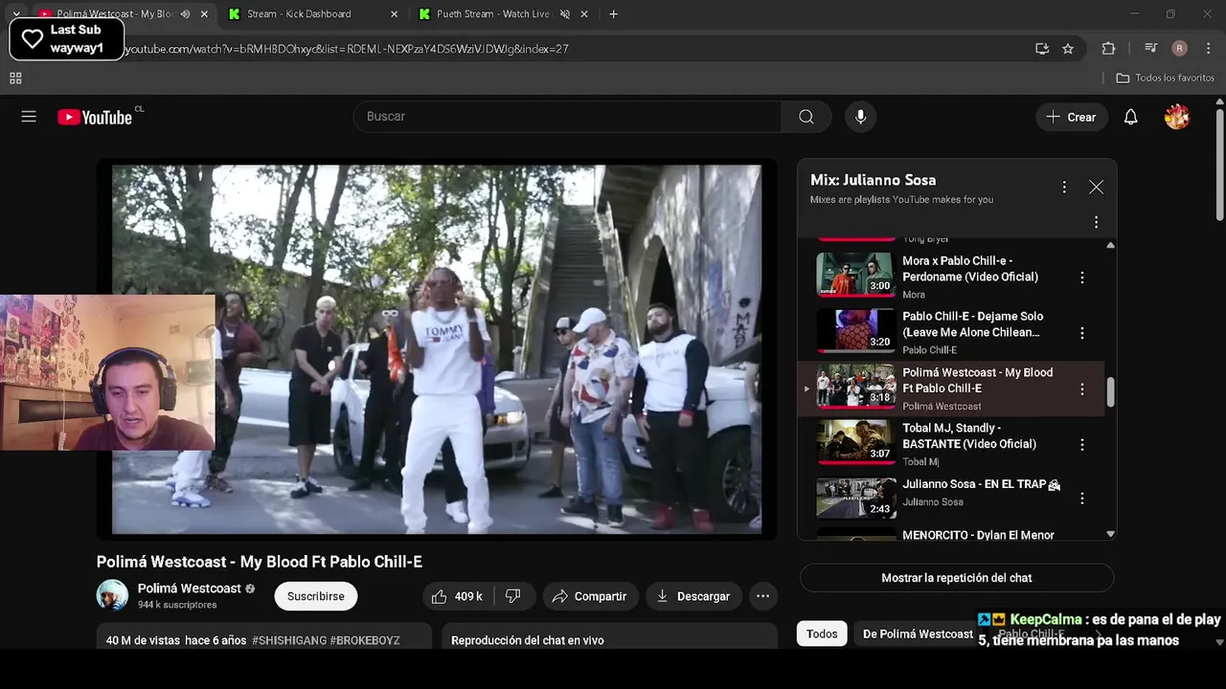Open more actions ellipsis under video
This screenshot has width=1226, height=689.
(763, 596)
